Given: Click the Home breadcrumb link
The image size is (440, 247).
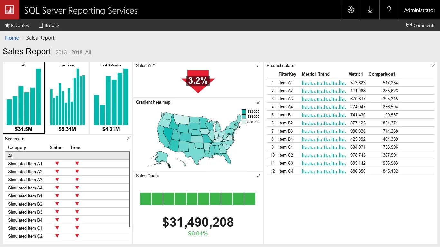Looking at the screenshot, I should coord(12,38).
